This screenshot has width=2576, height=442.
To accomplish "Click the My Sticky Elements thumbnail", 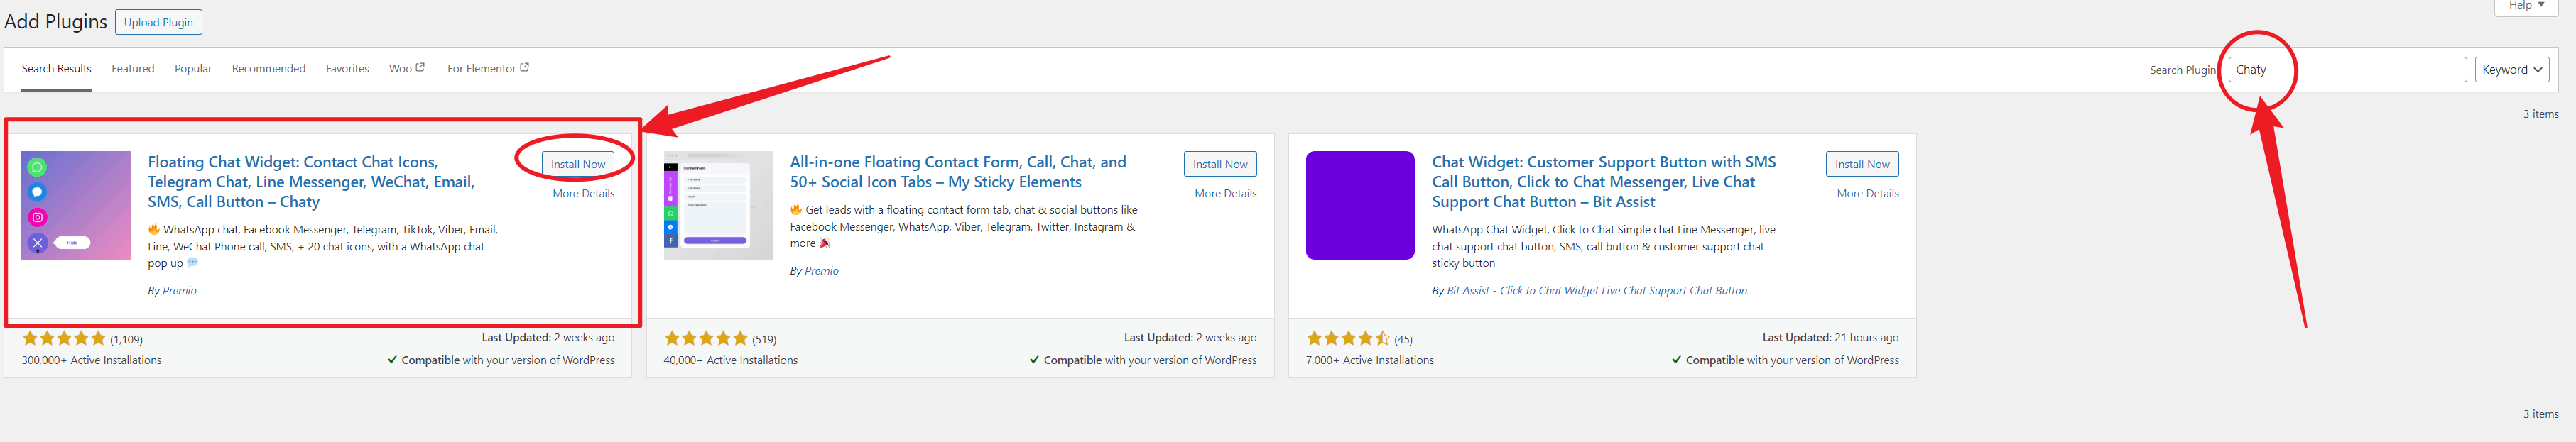I will 718,205.
